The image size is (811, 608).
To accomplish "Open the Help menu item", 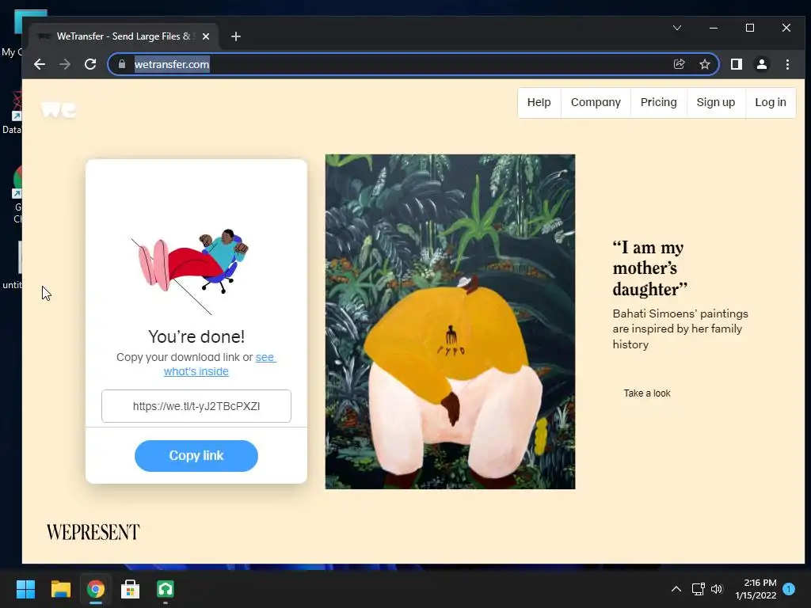I will point(539,102).
